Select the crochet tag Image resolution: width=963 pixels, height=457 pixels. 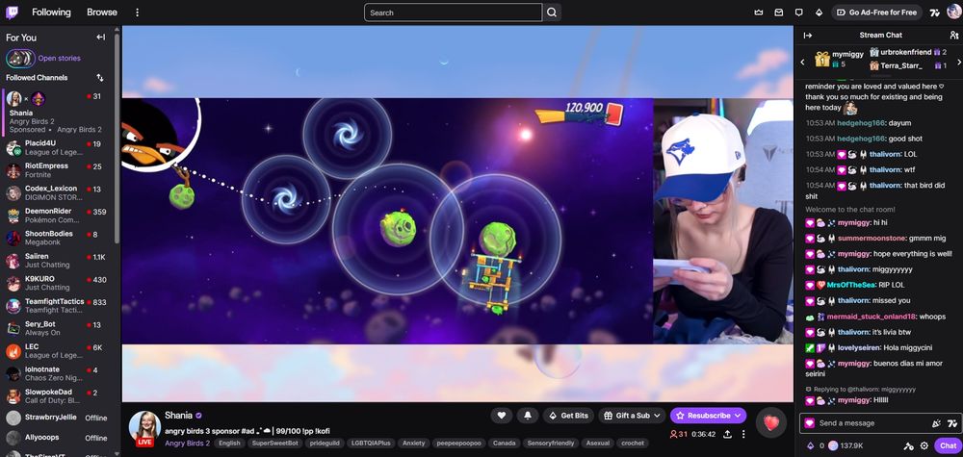[633, 443]
